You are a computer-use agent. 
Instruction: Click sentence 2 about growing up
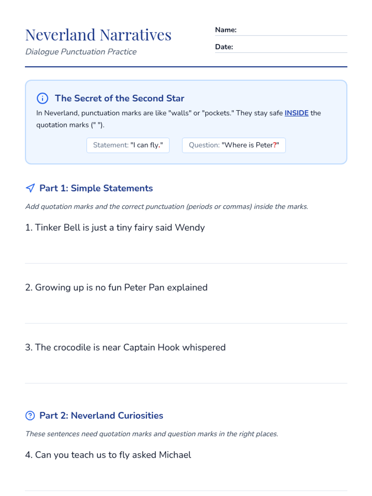(116, 287)
